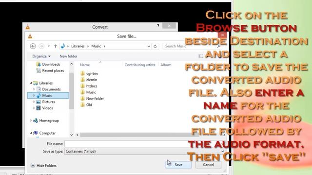Screen dimensions: 312x175
Task: Expand the Videos library node
Action: click(34, 108)
